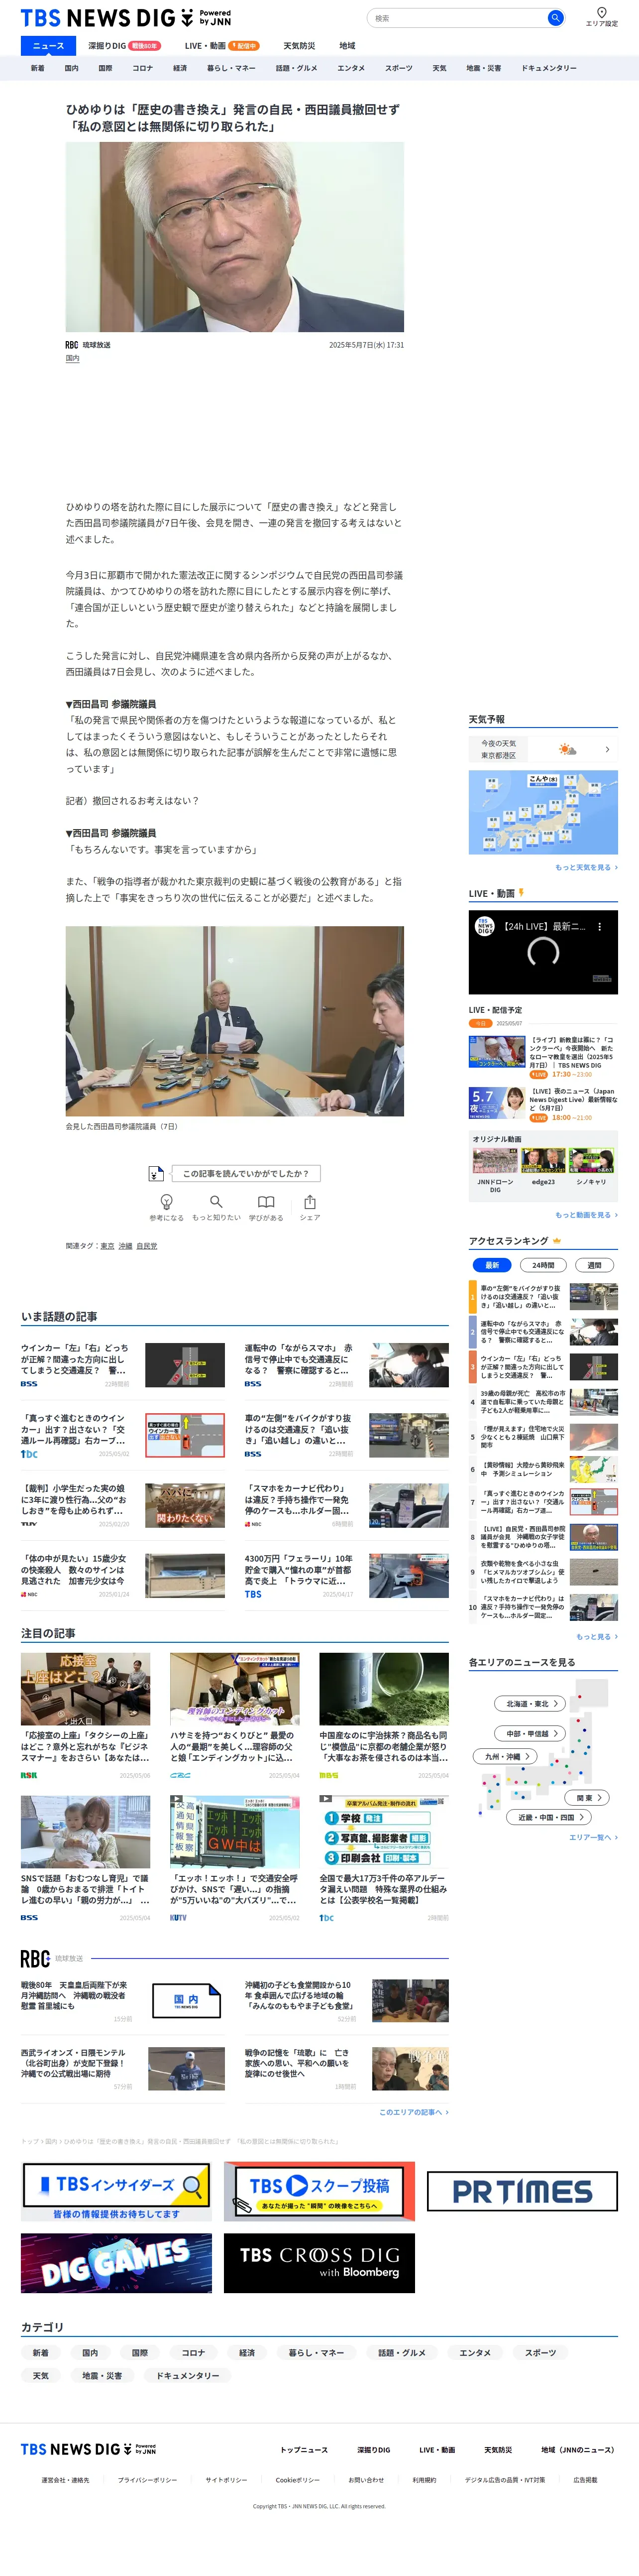Click the 地震・災害 category pill at bottom
This screenshot has width=639, height=2576.
[x=102, y=2375]
